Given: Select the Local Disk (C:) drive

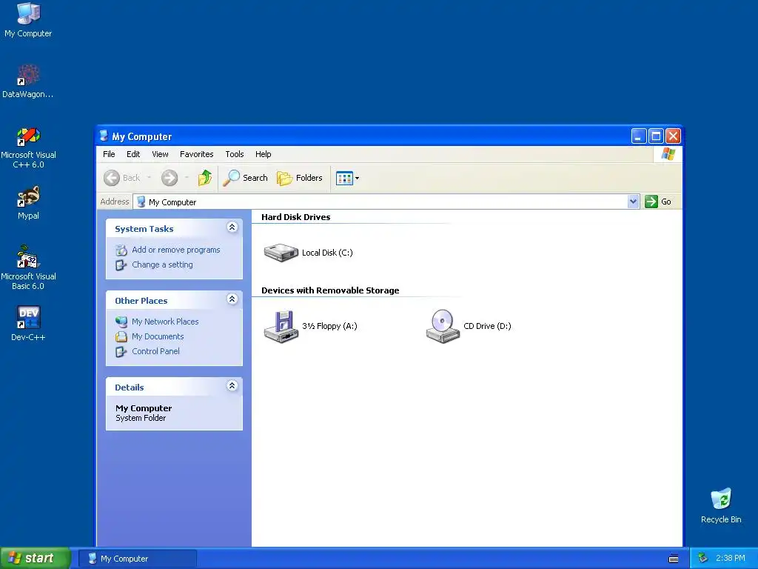Looking at the screenshot, I should click(309, 253).
